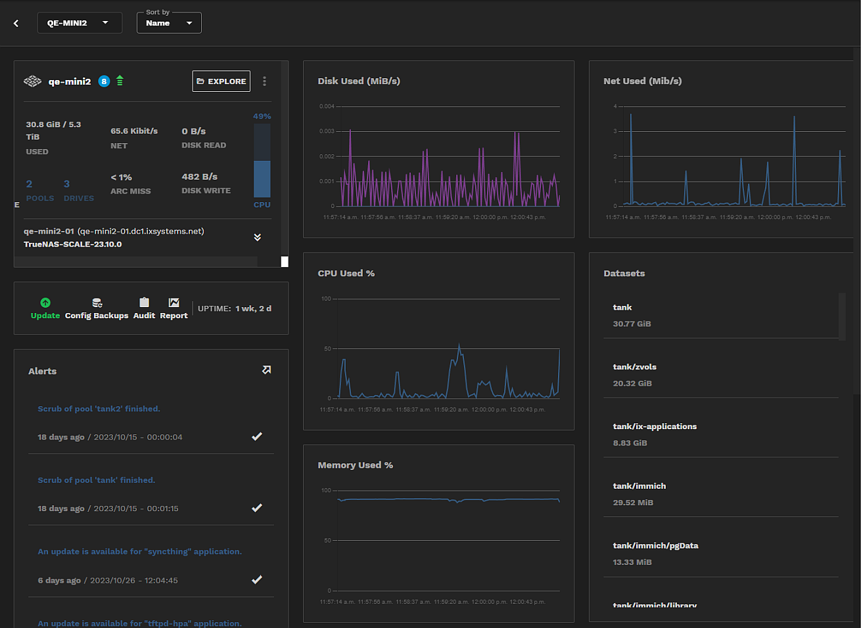Open Config Backups

click(x=97, y=303)
